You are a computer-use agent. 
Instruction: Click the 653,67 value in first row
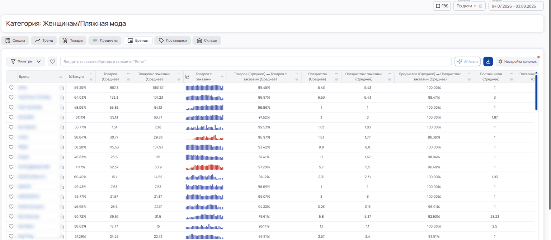[158, 88]
